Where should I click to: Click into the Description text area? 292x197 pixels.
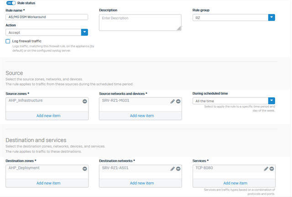coord(140,22)
